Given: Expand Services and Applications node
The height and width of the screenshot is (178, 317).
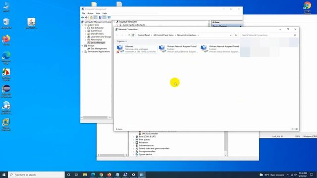Looking at the screenshot, I should pyautogui.click(x=83, y=51).
